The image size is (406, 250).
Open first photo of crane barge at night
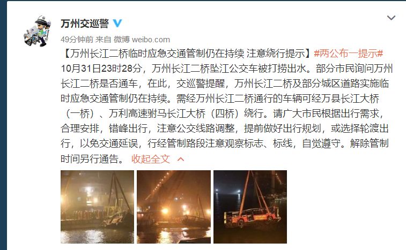(98, 207)
